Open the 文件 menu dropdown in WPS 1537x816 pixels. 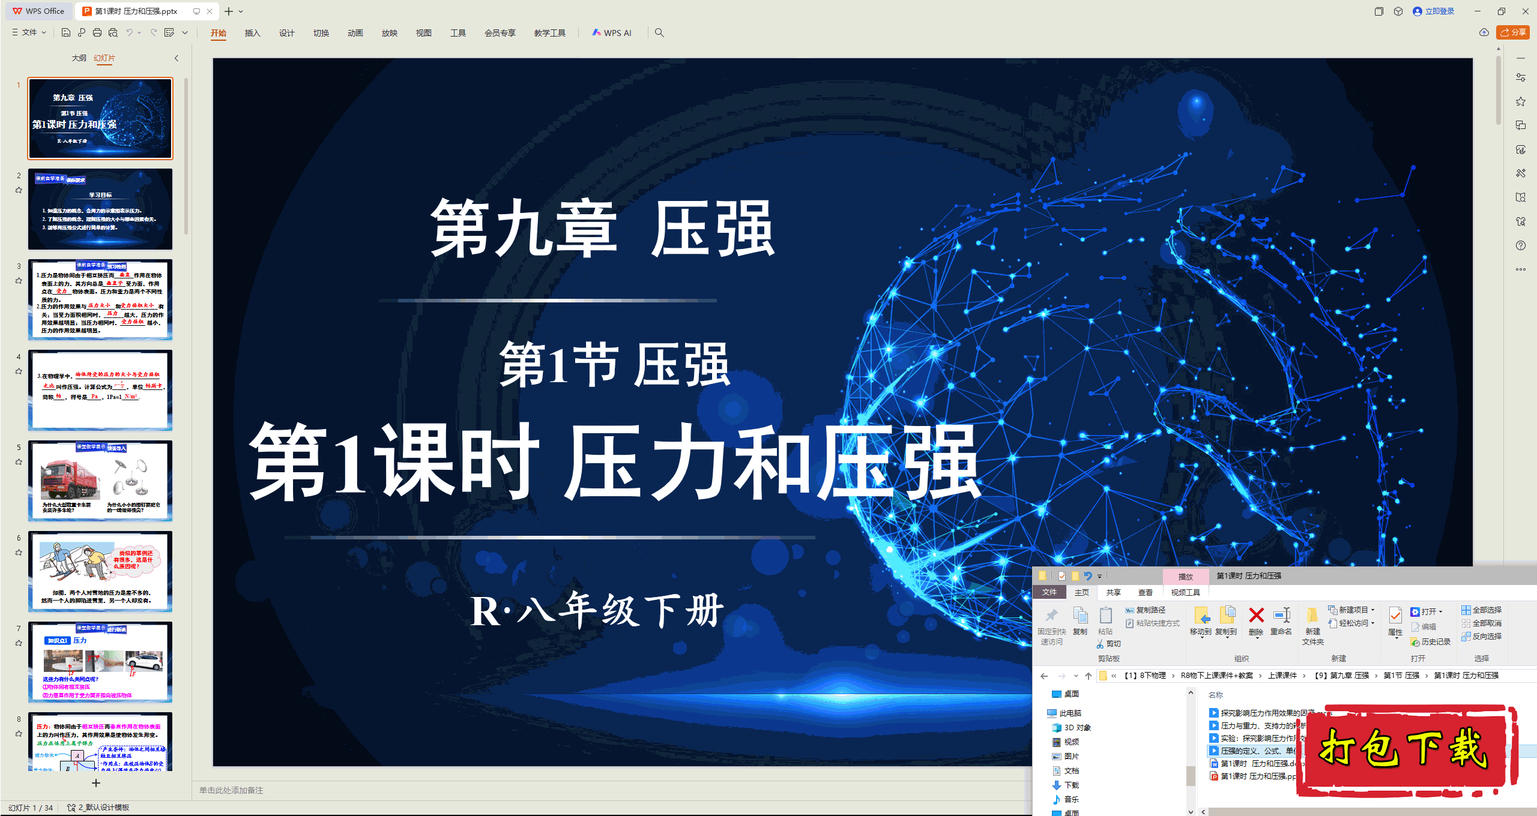click(29, 32)
